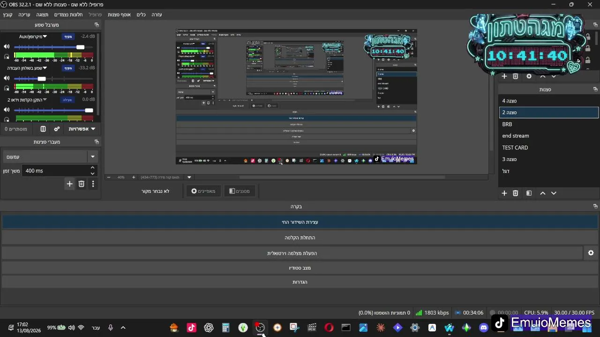Screen dimensions: 600x337
Task: Open OBS settings via הגדרות button
Action: [x=300, y=282]
